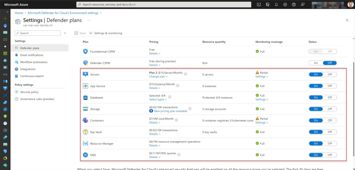
Task: Click the help question mark icon
Action: 294,5
